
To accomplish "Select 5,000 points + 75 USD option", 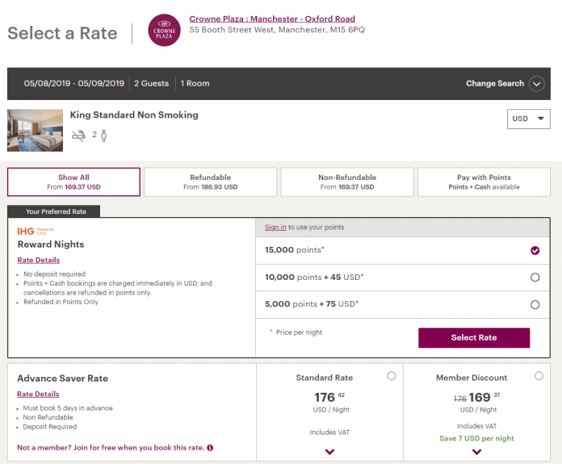I will click(x=535, y=304).
